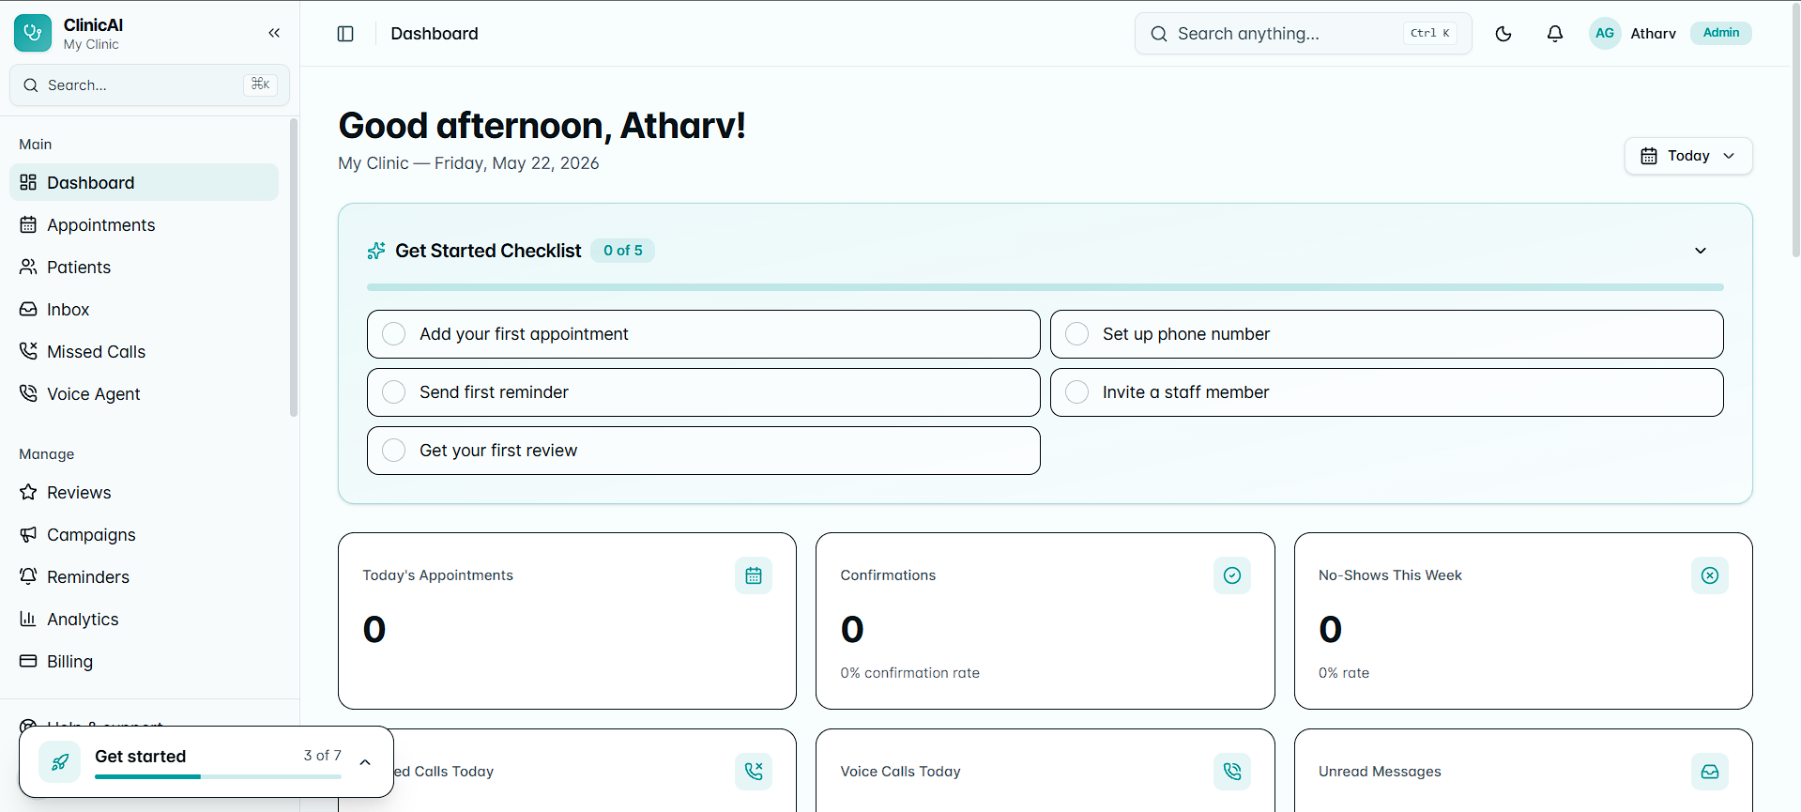
Task: Open the Reminders page
Action: pyautogui.click(x=144, y=576)
